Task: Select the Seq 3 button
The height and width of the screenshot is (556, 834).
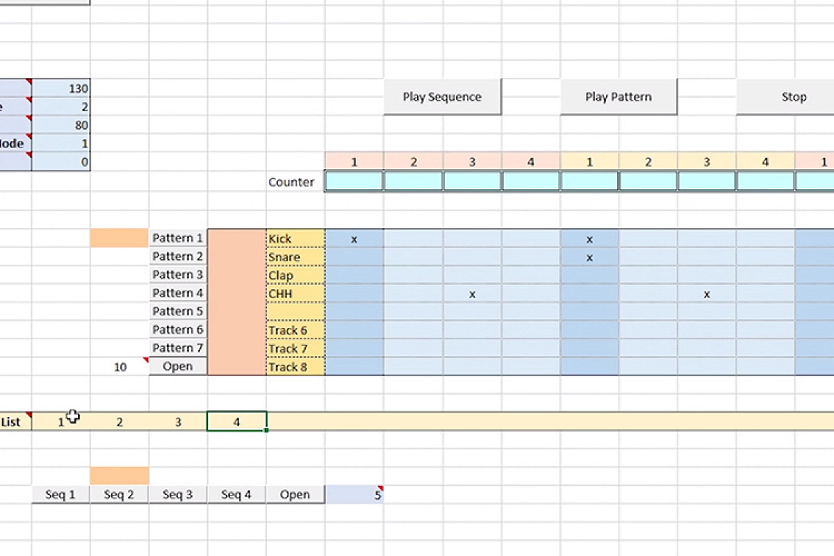Action: [x=178, y=495]
